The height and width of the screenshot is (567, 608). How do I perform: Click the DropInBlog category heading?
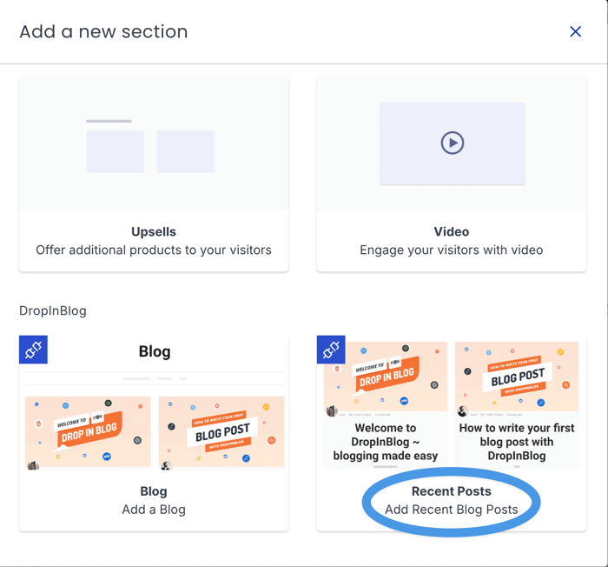coord(53,310)
